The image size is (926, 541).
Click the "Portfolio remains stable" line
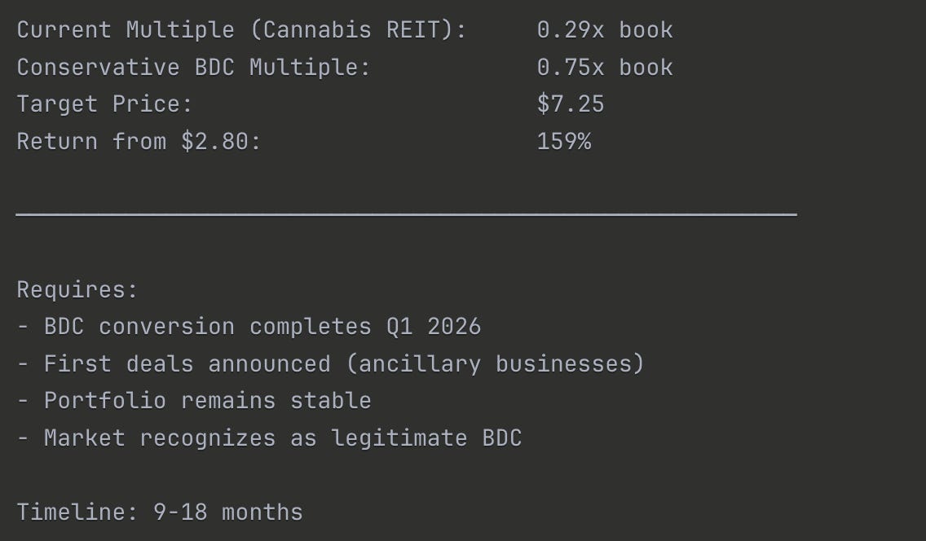194,401
